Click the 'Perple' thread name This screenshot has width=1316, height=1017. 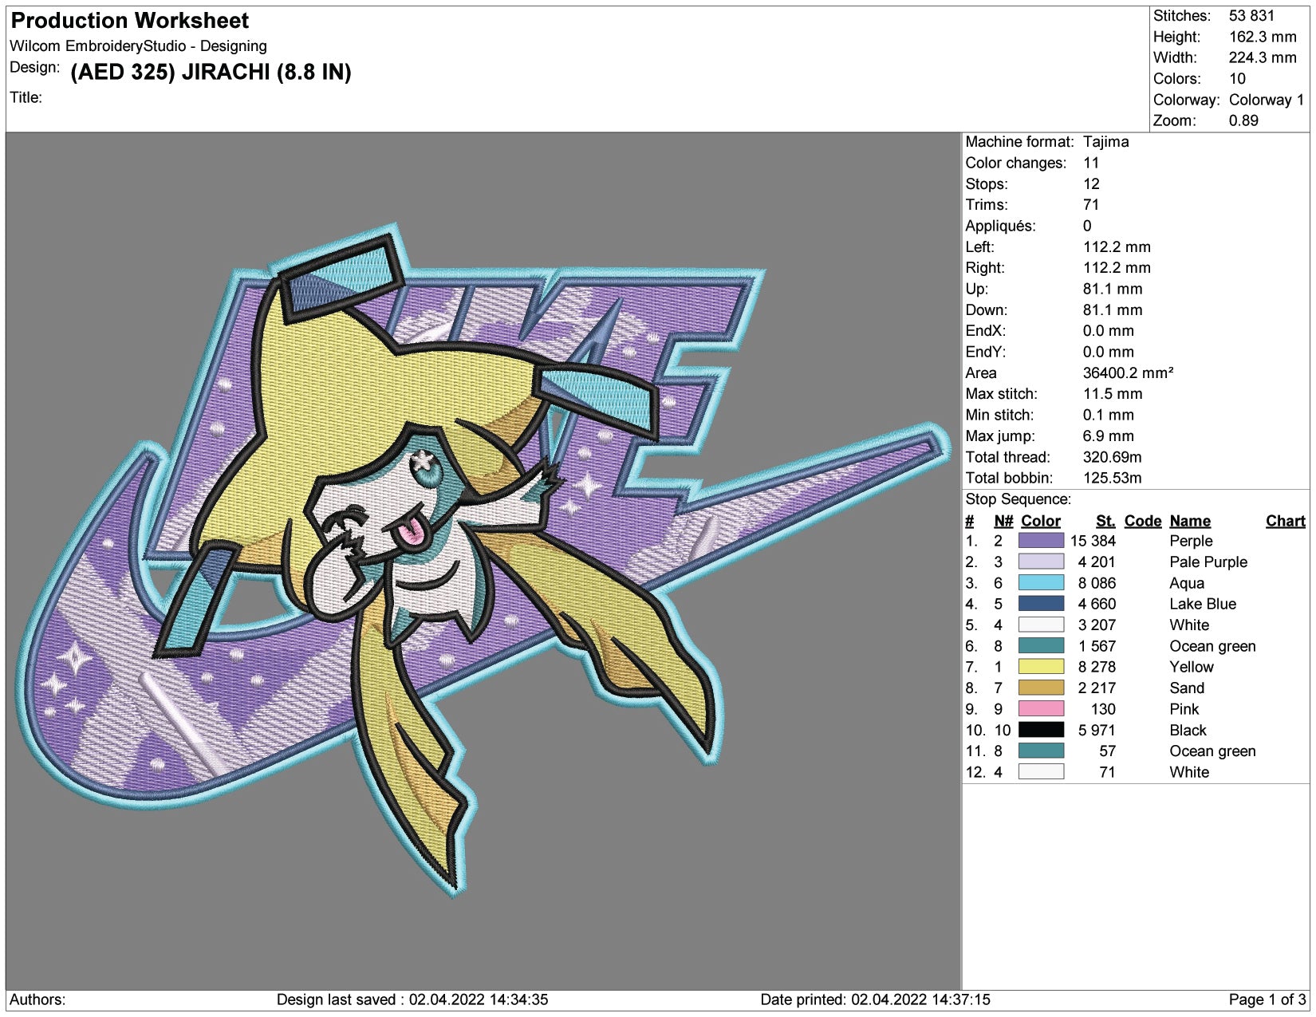pyautogui.click(x=1191, y=541)
